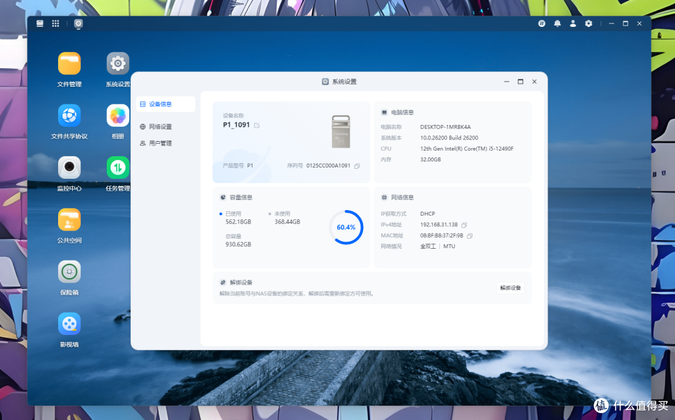Image resolution: width=675 pixels, height=420 pixels.
Task: Edit the device name P1_1091
Action: (x=257, y=125)
